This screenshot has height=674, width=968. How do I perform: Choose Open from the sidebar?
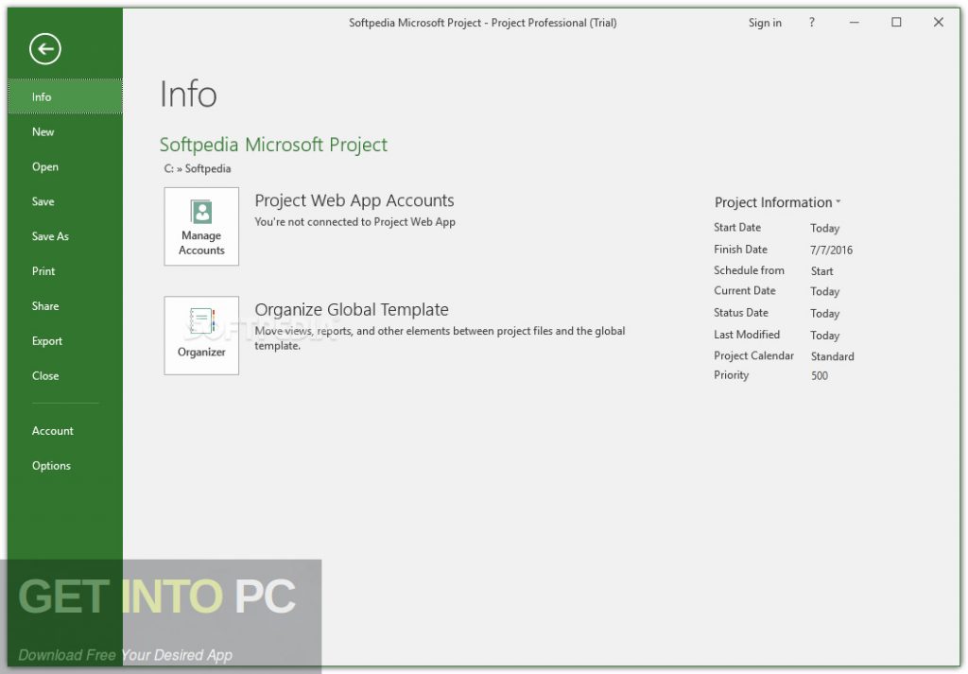(65, 166)
